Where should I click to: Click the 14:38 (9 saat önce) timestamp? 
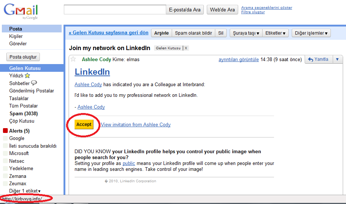pyautogui.click(x=281, y=59)
